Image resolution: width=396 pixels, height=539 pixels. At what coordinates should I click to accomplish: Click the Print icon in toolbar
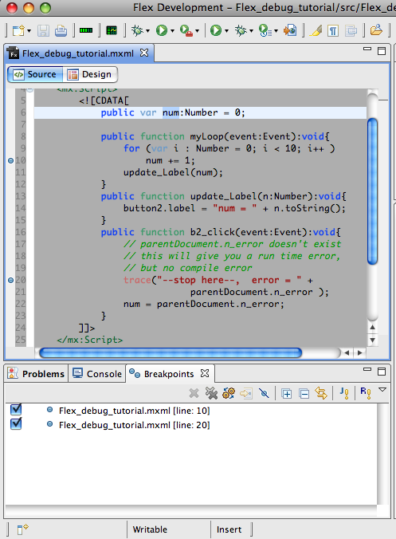point(61,30)
